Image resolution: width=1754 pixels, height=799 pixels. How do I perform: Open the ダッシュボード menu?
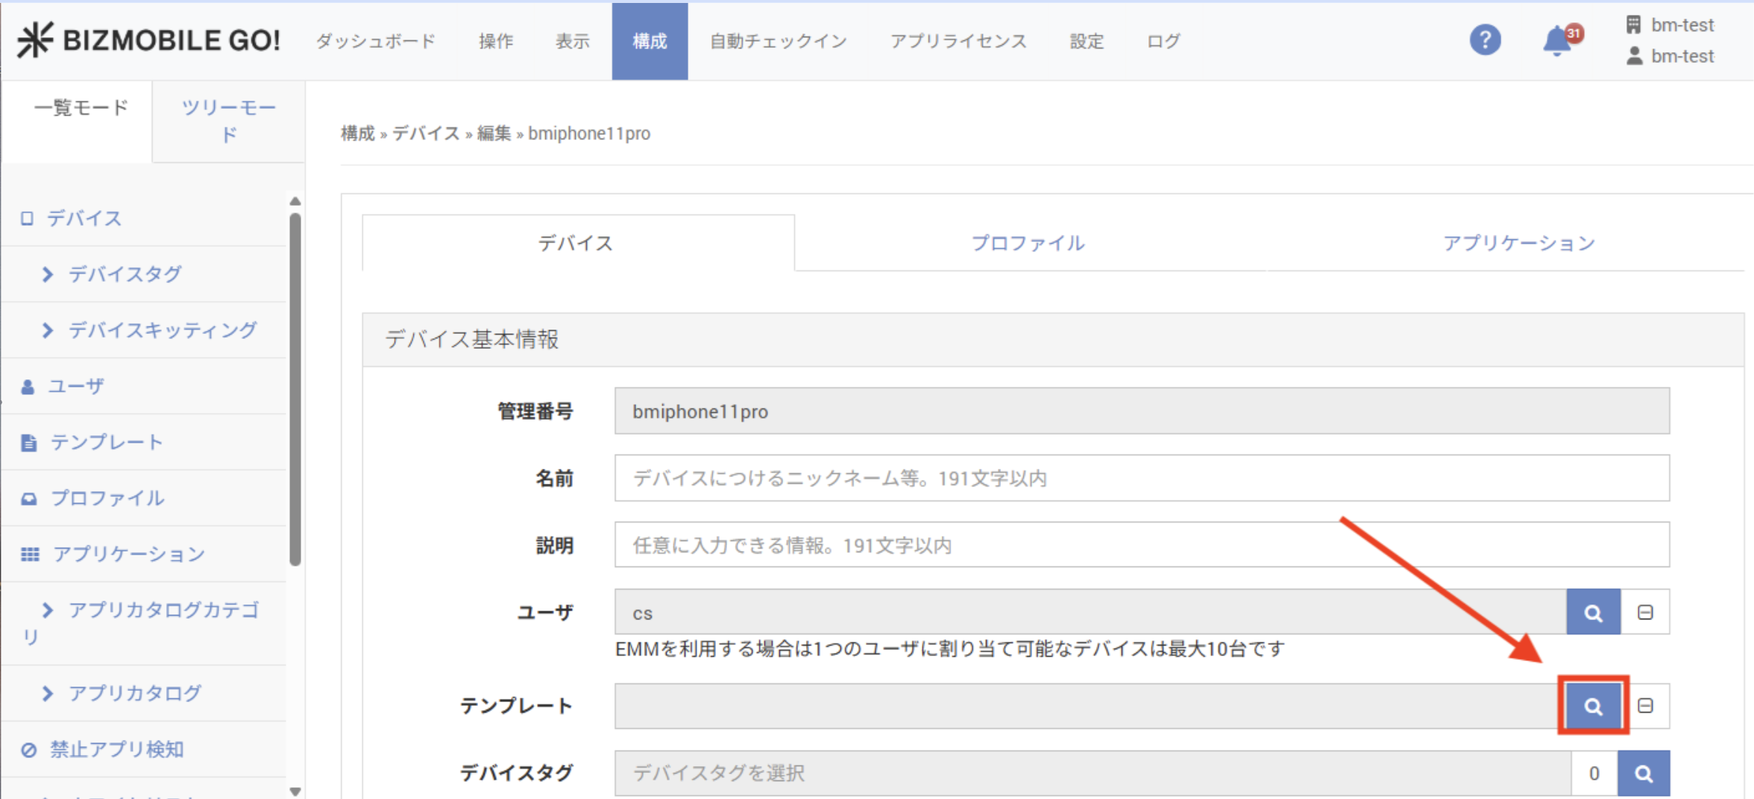[x=375, y=41]
